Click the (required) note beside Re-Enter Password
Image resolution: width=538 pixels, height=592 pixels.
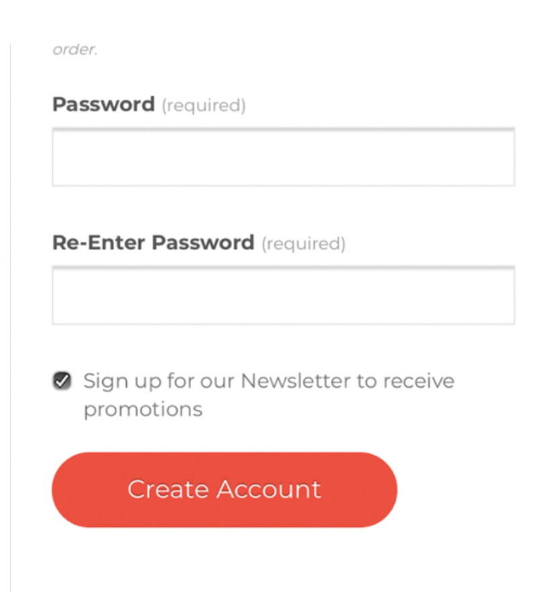click(x=303, y=244)
